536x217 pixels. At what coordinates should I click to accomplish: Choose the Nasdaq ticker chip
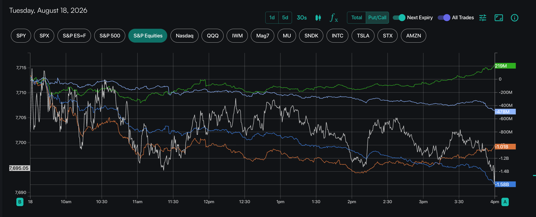pyautogui.click(x=184, y=36)
